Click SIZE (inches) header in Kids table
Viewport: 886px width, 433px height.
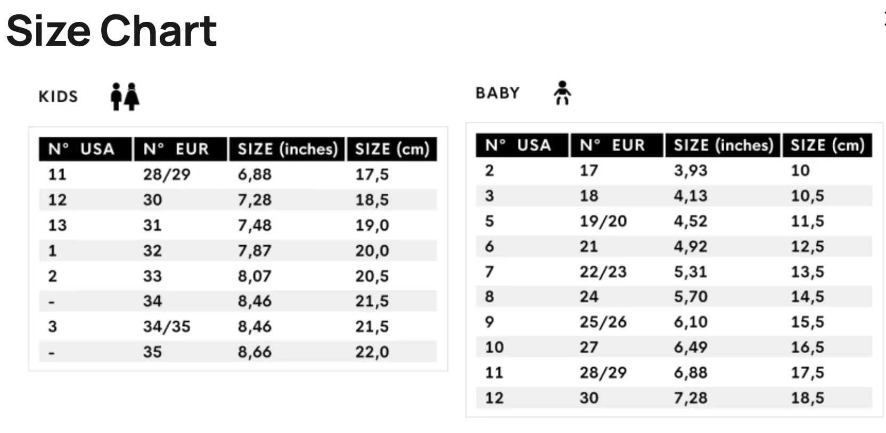click(x=288, y=149)
